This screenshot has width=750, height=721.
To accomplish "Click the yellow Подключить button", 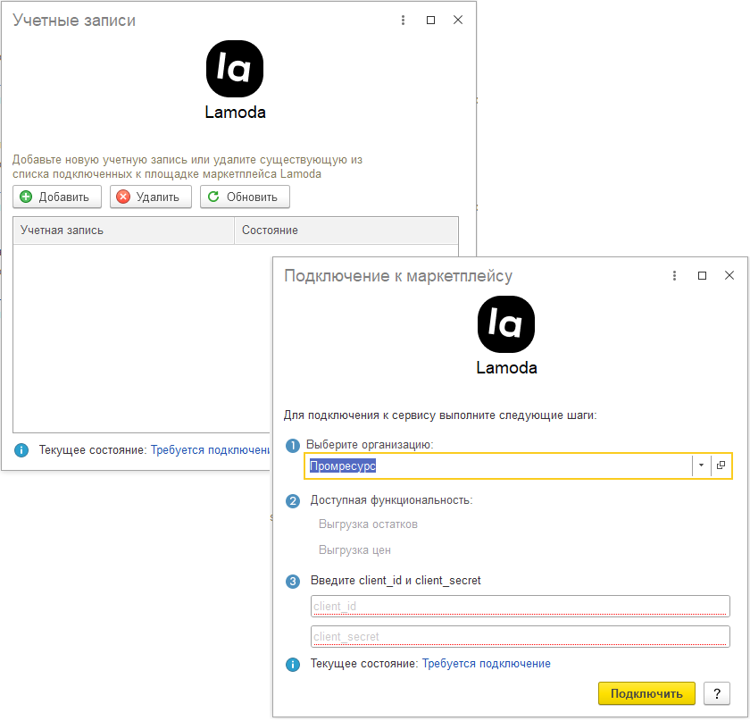I will (646, 693).
